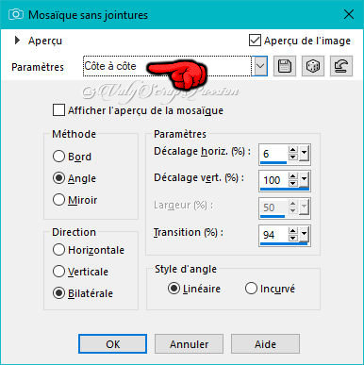Confirm with the OK button
The height and width of the screenshot is (365, 364).
click(x=112, y=344)
